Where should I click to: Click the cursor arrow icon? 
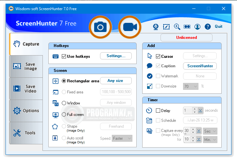[x=150, y=56]
